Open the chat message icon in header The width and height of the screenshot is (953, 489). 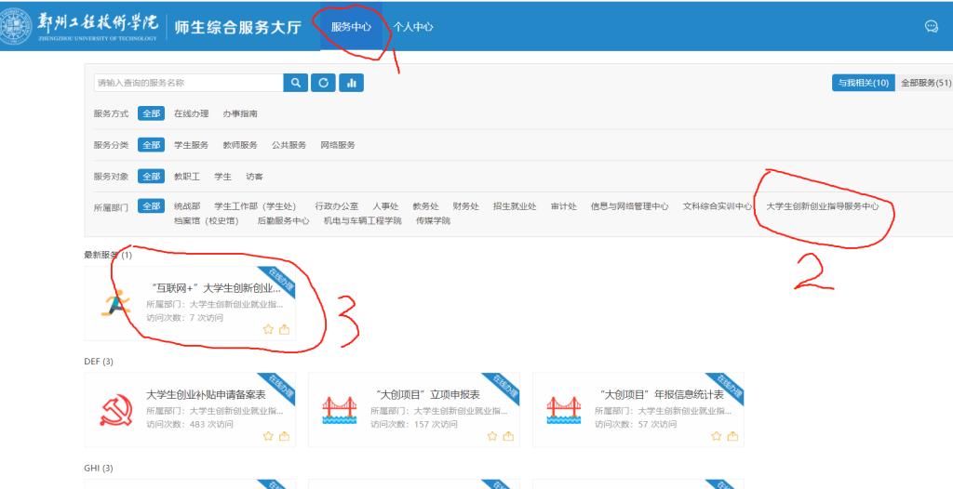click(931, 26)
